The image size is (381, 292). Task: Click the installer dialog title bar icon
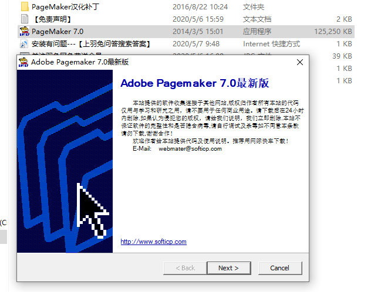click(x=24, y=62)
